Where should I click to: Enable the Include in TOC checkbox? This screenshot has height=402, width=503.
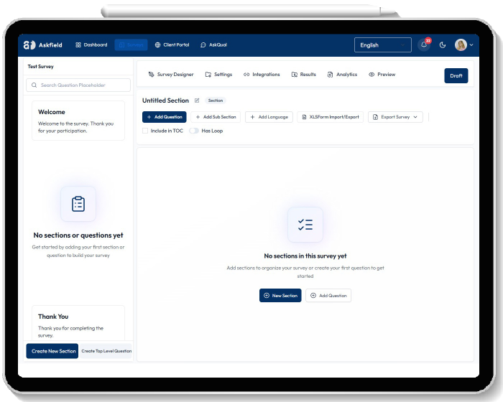(x=145, y=131)
